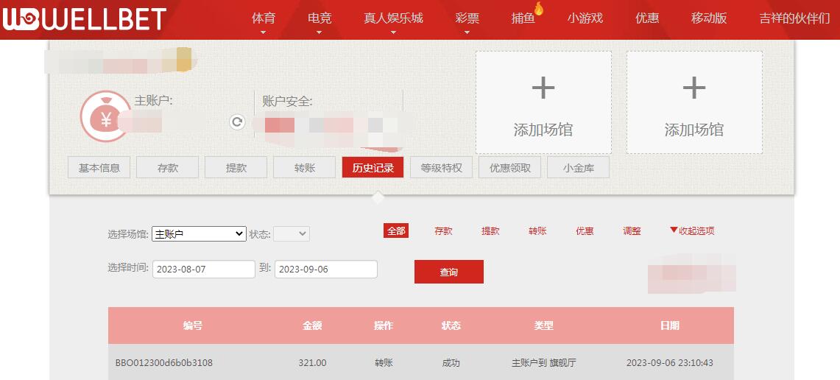Viewport: 840px width, 380px height.
Task: Click the 金额 column header
Action: tap(312, 326)
